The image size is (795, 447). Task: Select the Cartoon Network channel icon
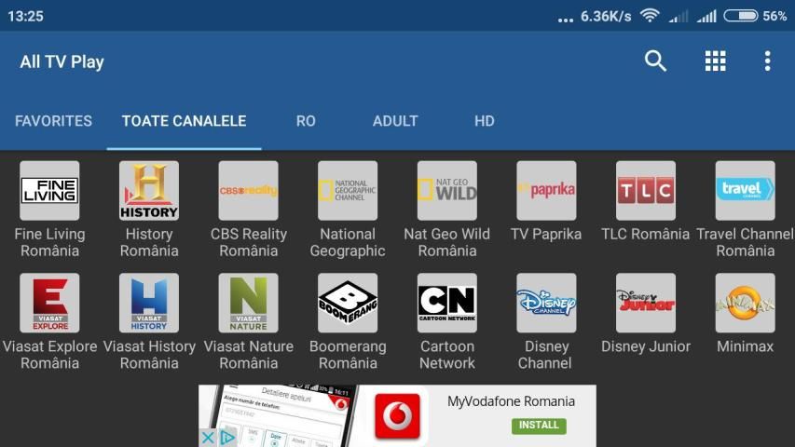(x=446, y=303)
